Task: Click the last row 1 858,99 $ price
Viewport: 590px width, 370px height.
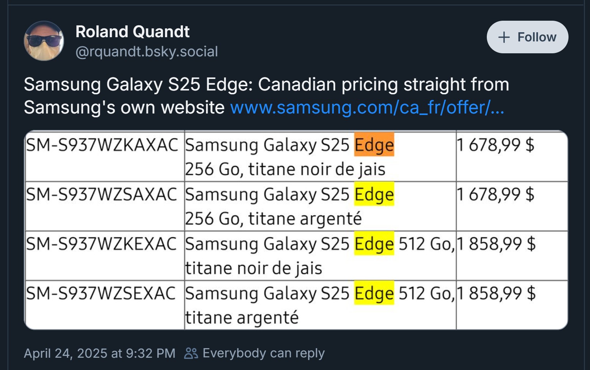Action: (x=496, y=293)
